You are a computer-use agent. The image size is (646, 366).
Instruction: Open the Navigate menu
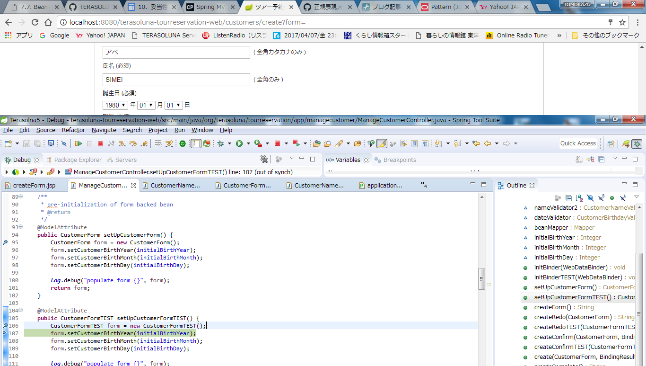(x=104, y=130)
